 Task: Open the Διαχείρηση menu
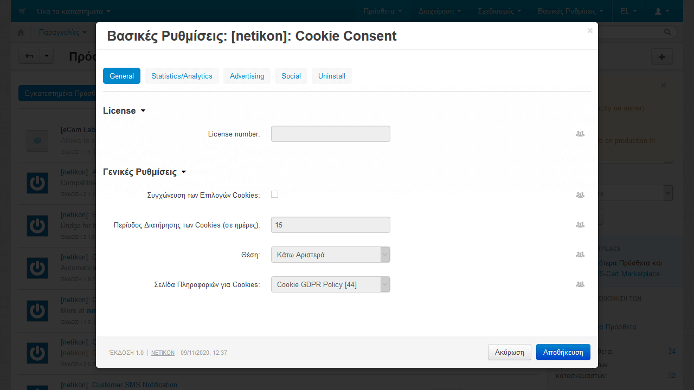pos(440,11)
